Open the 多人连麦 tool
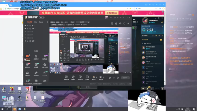The image size is (197, 111). [36, 74]
